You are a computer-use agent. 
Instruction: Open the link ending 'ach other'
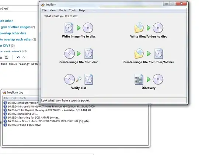(x=6, y=21)
